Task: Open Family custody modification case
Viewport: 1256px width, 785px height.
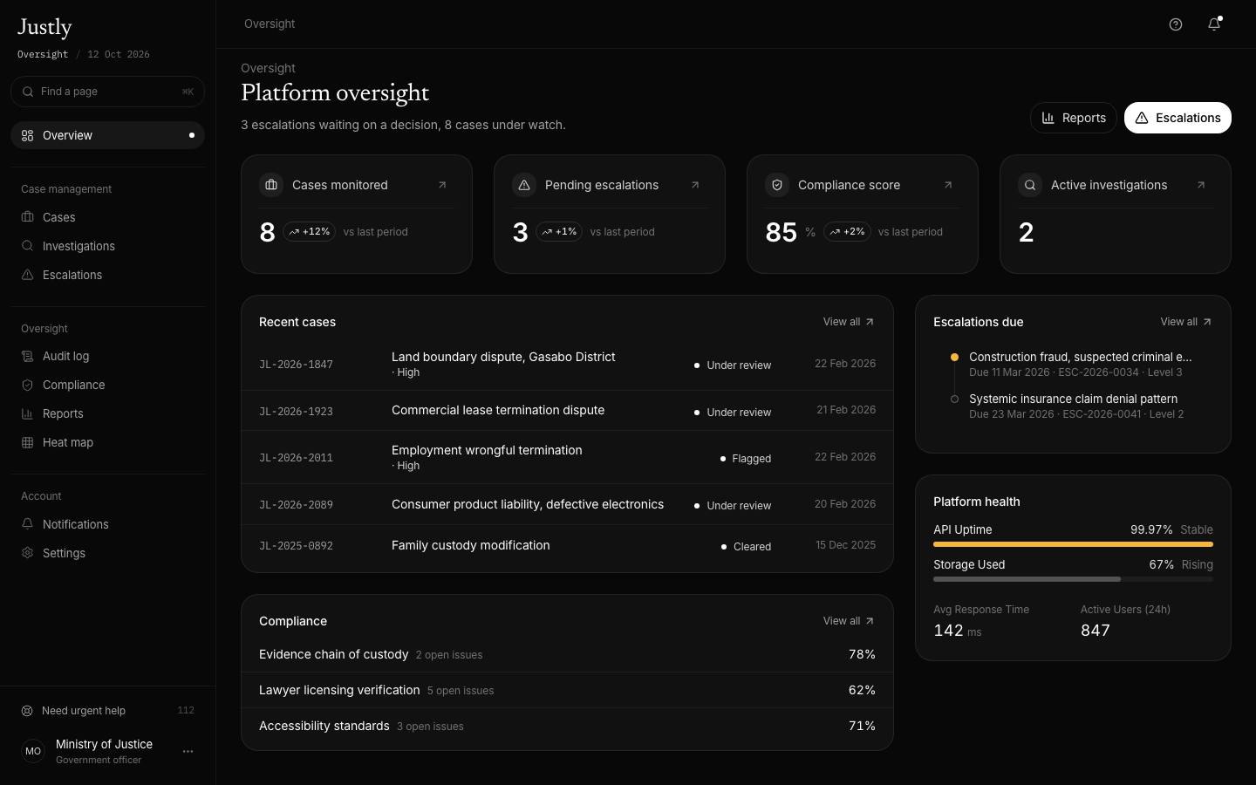Action: (567, 546)
